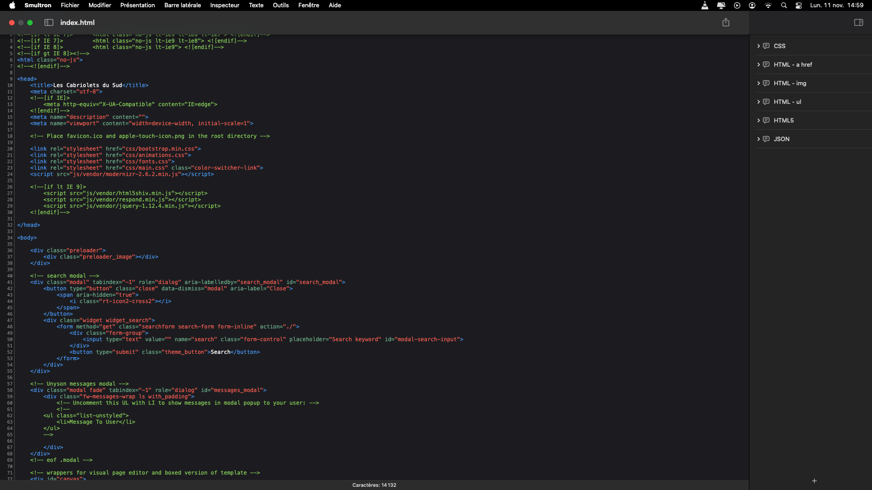Image resolution: width=872 pixels, height=490 pixels.
Task: Click the Unyson messages modal comment
Action: tap(79, 384)
